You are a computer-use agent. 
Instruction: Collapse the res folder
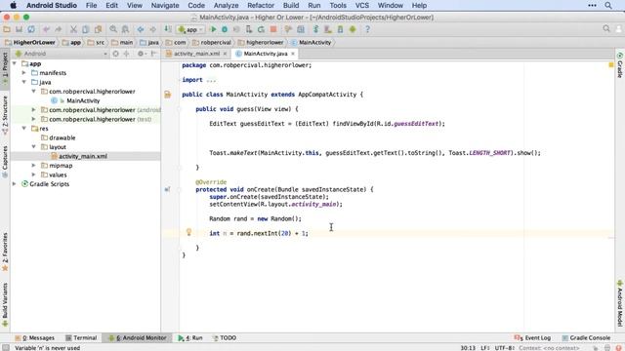coord(23,128)
